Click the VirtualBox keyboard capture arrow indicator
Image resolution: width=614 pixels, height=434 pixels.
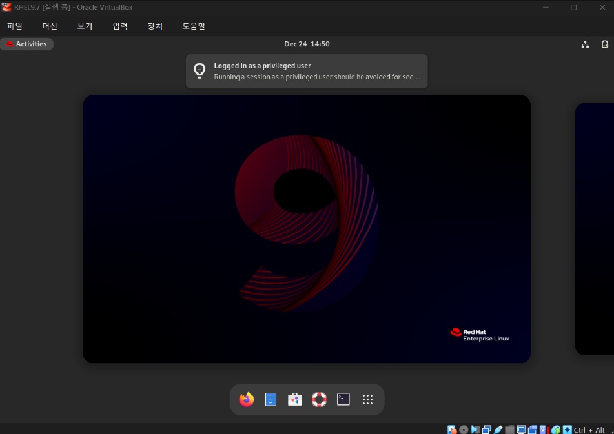coord(567,429)
